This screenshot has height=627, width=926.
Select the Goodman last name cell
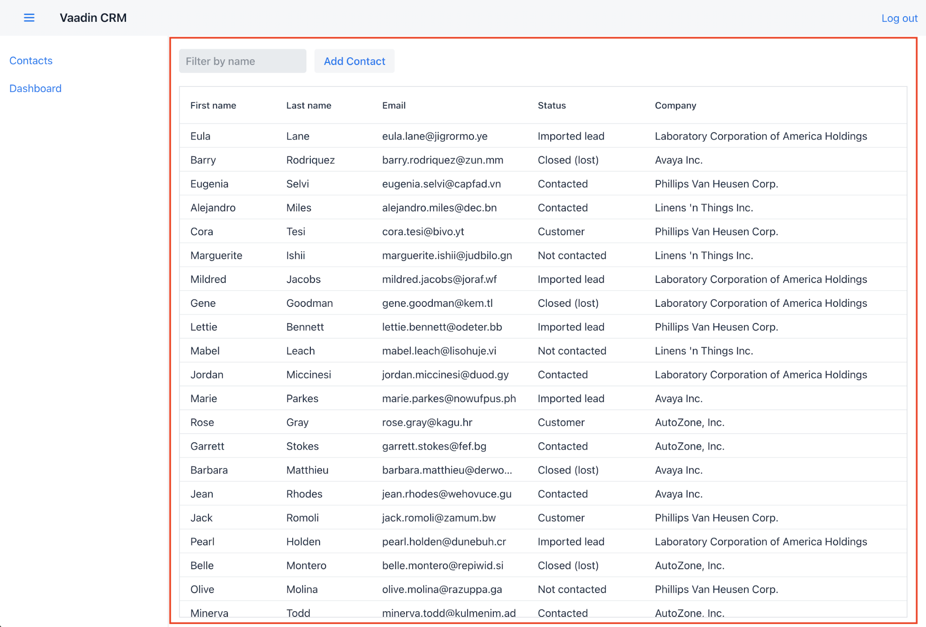tap(309, 303)
